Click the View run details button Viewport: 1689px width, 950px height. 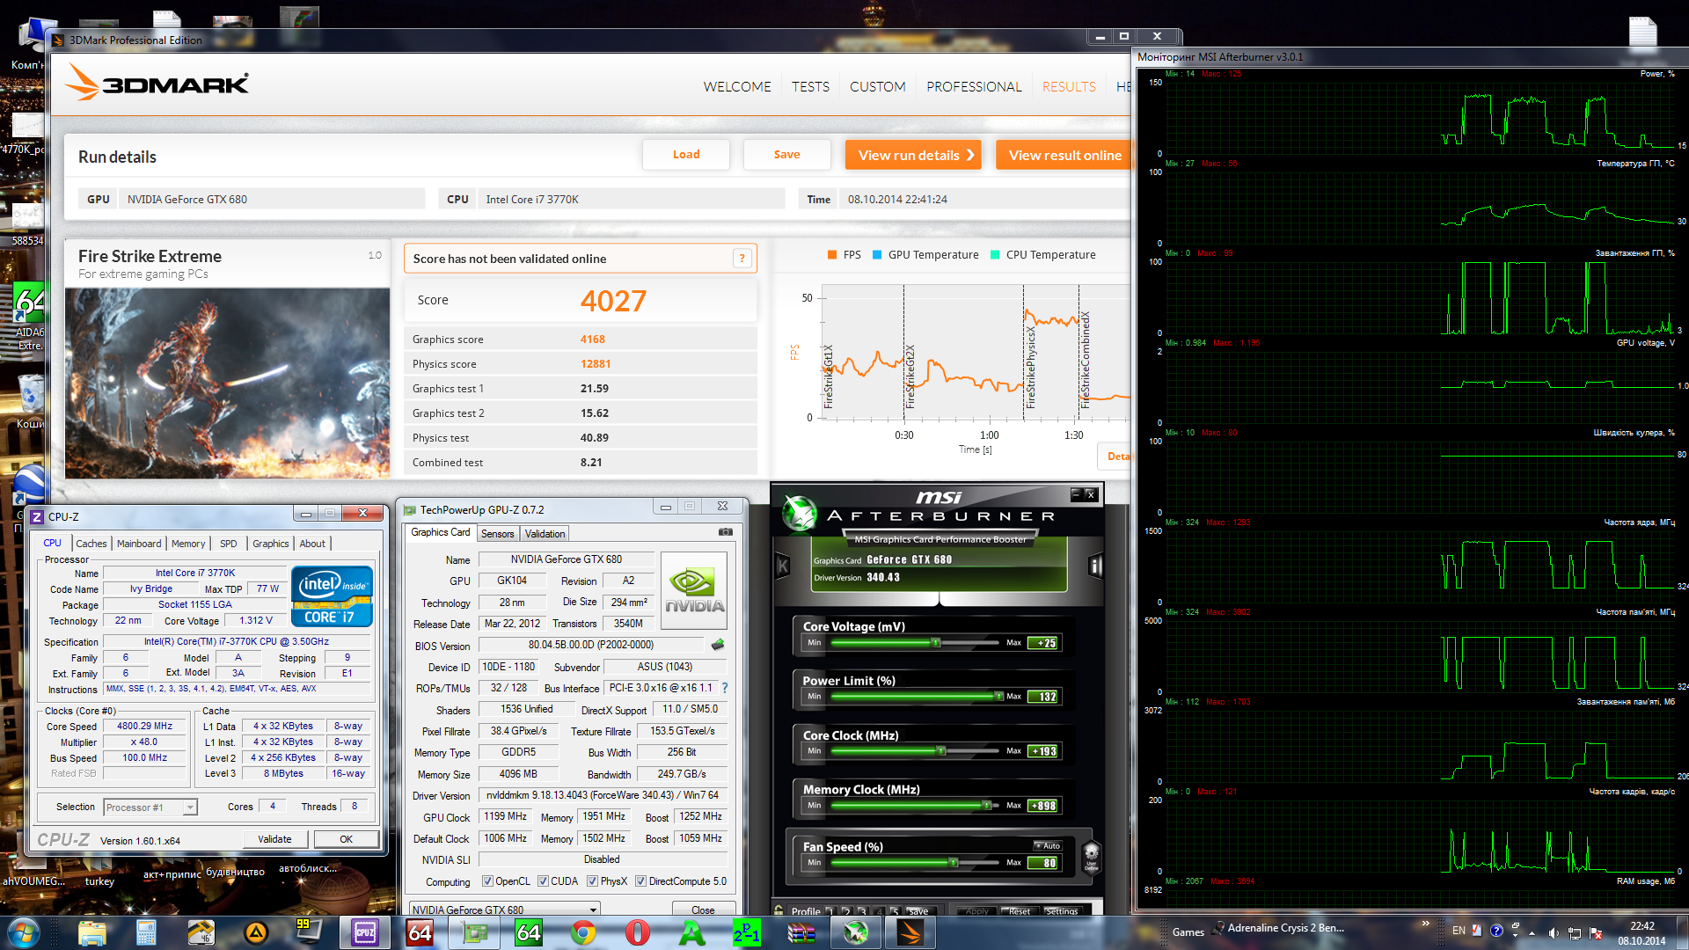click(912, 155)
